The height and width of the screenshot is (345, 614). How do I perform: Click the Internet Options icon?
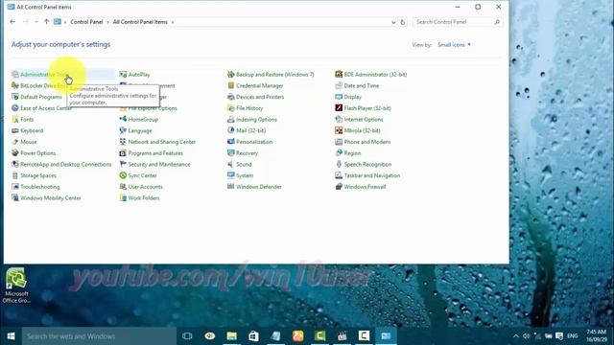pyautogui.click(x=339, y=119)
